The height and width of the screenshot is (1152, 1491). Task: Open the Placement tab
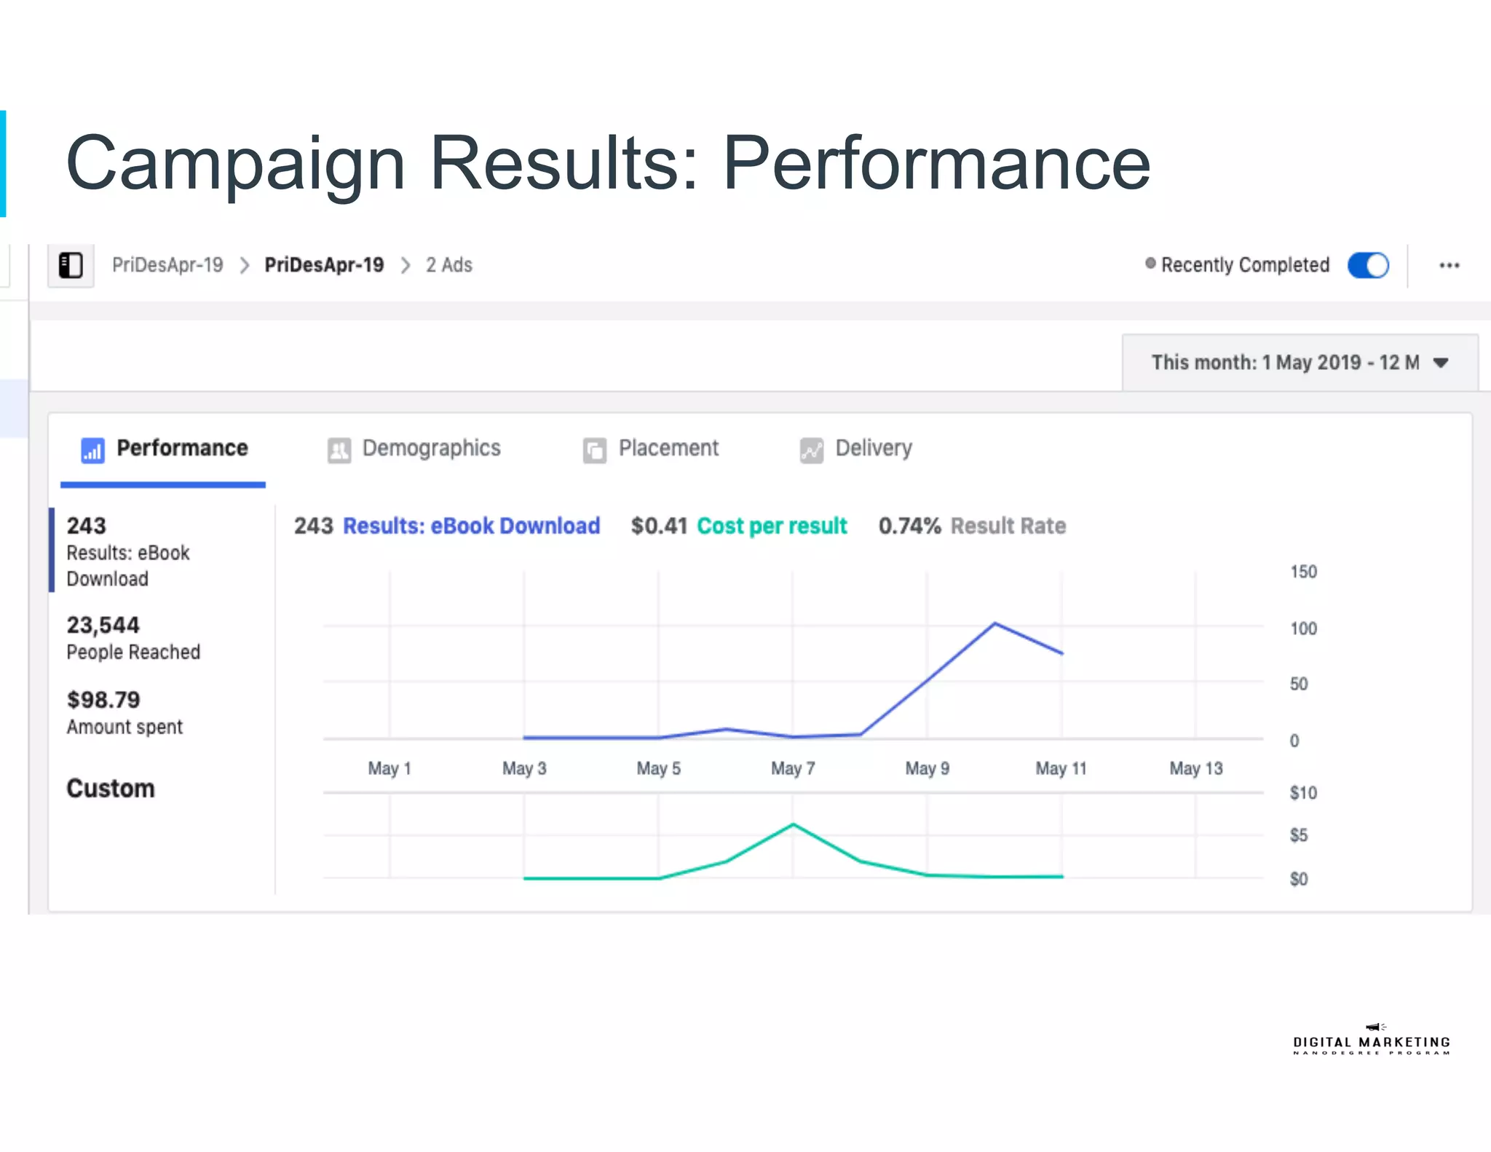(x=651, y=449)
